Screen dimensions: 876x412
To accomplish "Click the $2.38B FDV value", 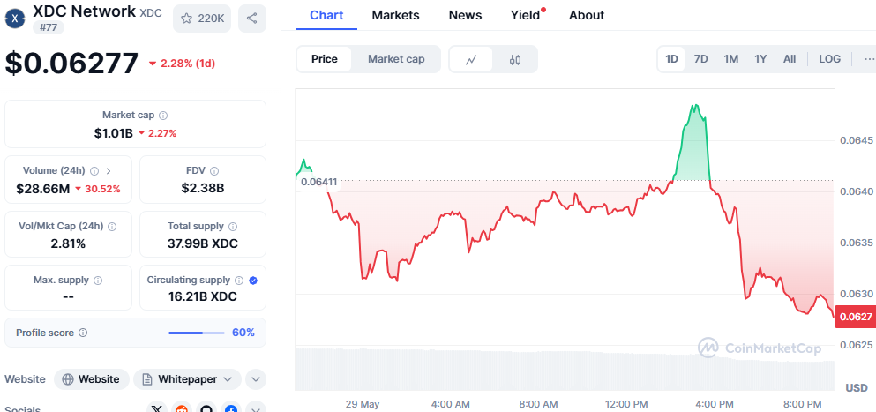I will tap(203, 188).
